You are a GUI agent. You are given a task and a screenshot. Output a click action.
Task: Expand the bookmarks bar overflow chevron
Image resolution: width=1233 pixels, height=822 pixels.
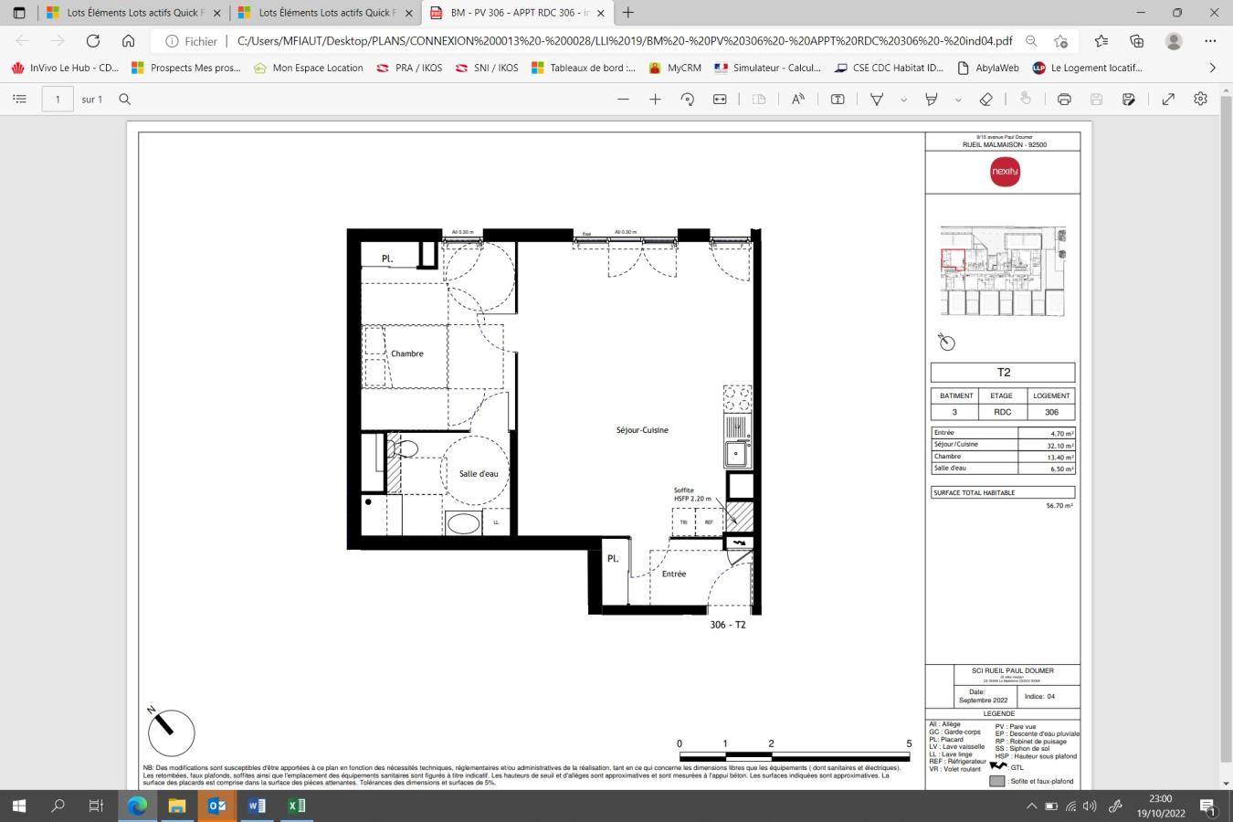pyautogui.click(x=1212, y=68)
